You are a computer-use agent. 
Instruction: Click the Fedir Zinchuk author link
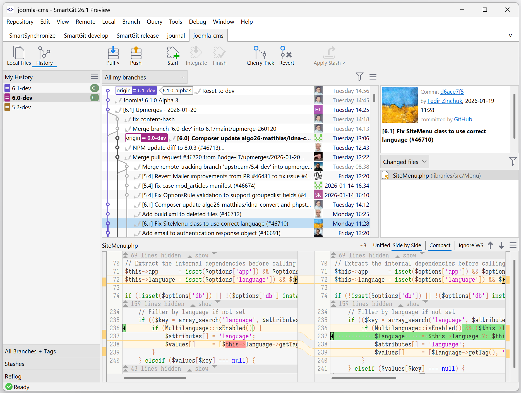[445, 101]
